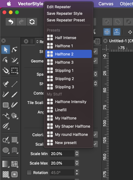Select the magnet snapping tool
Image resolution: width=133 pixels, height=180 pixels.
pos(6,70)
